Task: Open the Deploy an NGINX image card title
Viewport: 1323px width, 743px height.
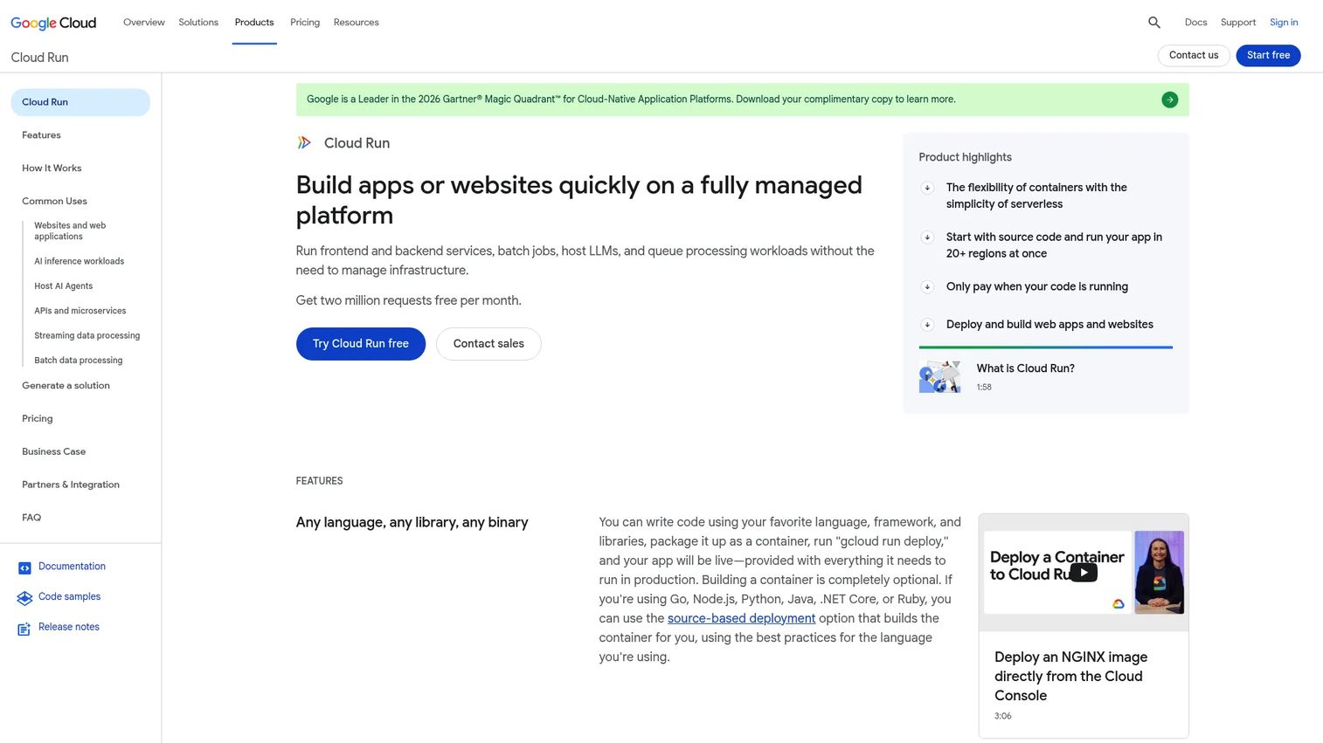Action: [x=1070, y=677]
